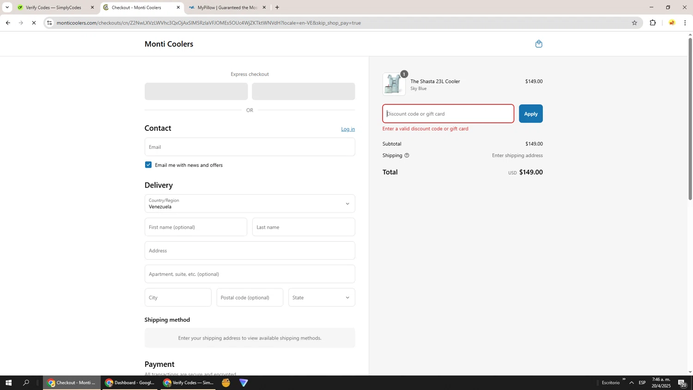693x390 pixels.
Task: Focus the Email input field
Action: (249, 147)
